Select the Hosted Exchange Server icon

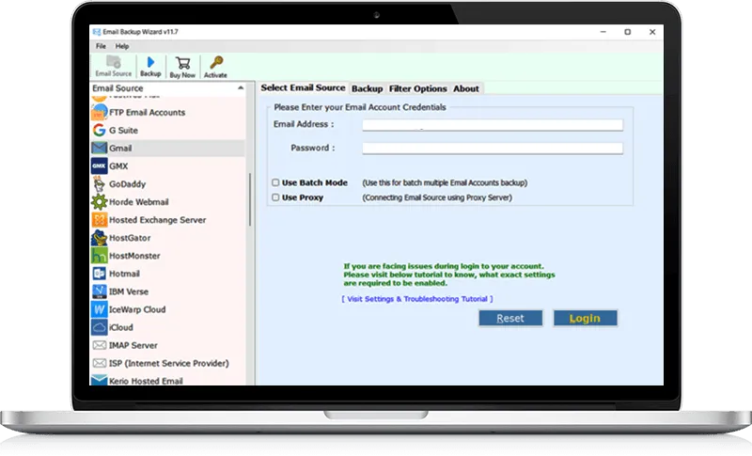point(100,220)
